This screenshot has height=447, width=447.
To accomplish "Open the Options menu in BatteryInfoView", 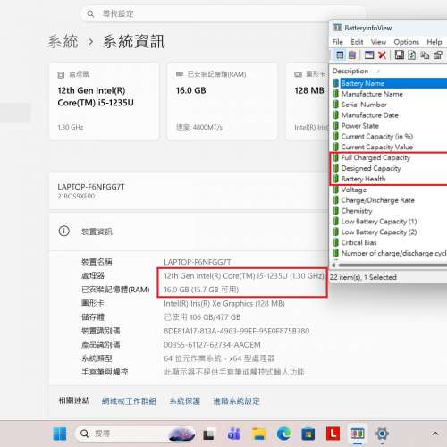I will (407, 42).
